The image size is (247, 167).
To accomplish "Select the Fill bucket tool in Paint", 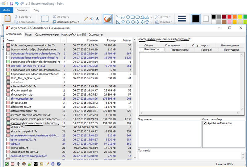I will pos(91,19).
